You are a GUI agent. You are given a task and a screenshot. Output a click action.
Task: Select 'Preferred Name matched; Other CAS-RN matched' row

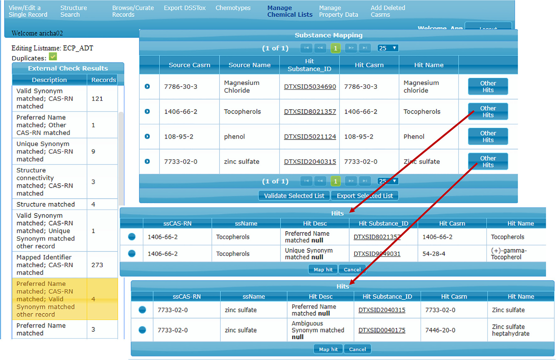65,125
